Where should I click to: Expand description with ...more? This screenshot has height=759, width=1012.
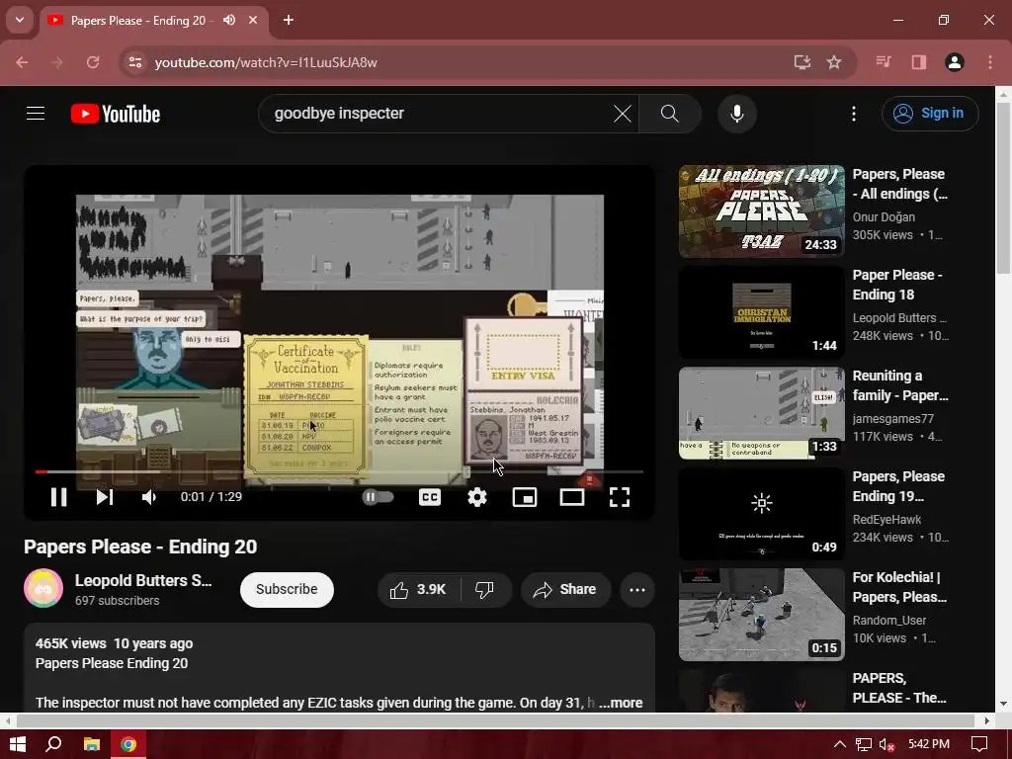pos(621,703)
